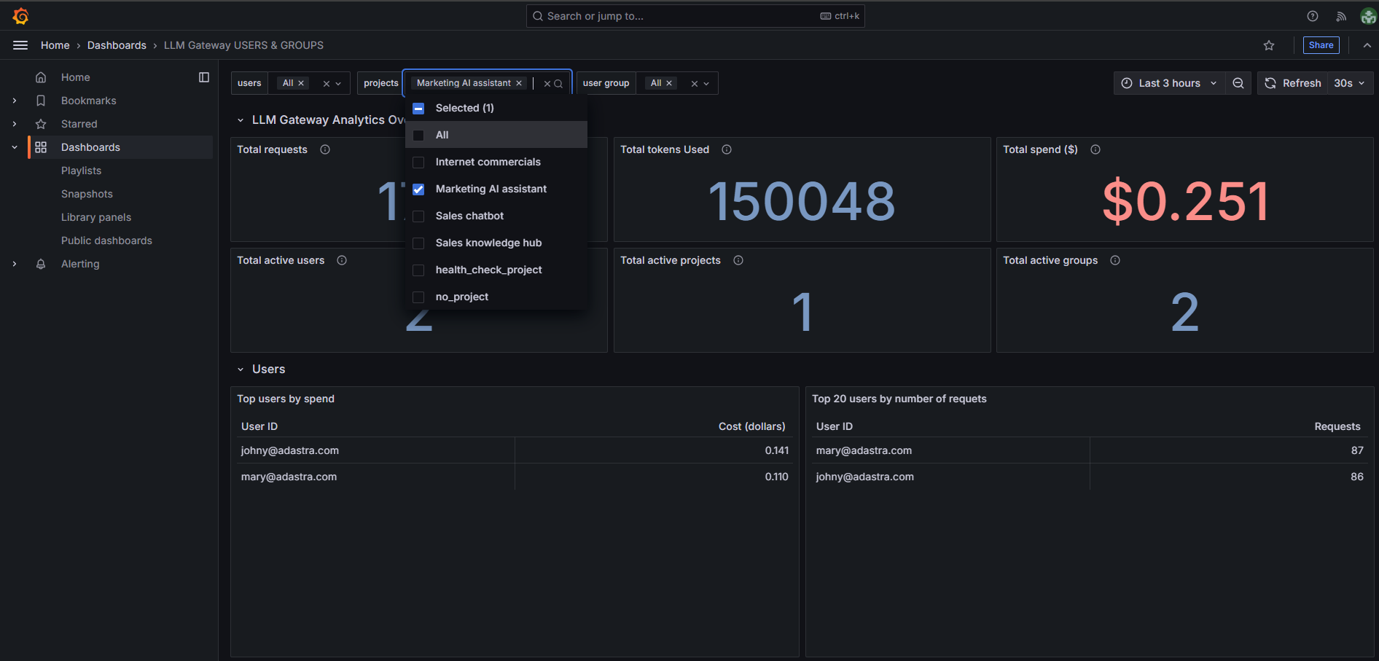Open the news feed (RSS) icon
Viewport: 1379px width, 661px height.
[x=1341, y=15]
